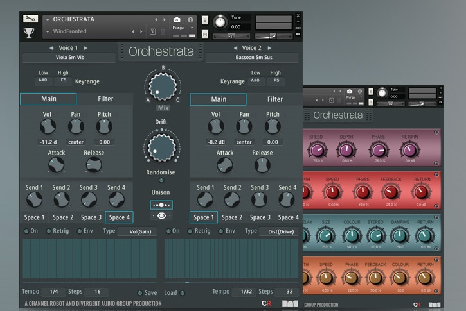Image resolution: width=466 pixels, height=311 pixels.
Task: Click the Voice 1 Low keyrange A#0
Action: [44, 80]
